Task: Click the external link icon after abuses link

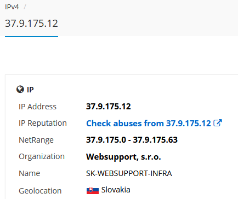Action: point(218,123)
